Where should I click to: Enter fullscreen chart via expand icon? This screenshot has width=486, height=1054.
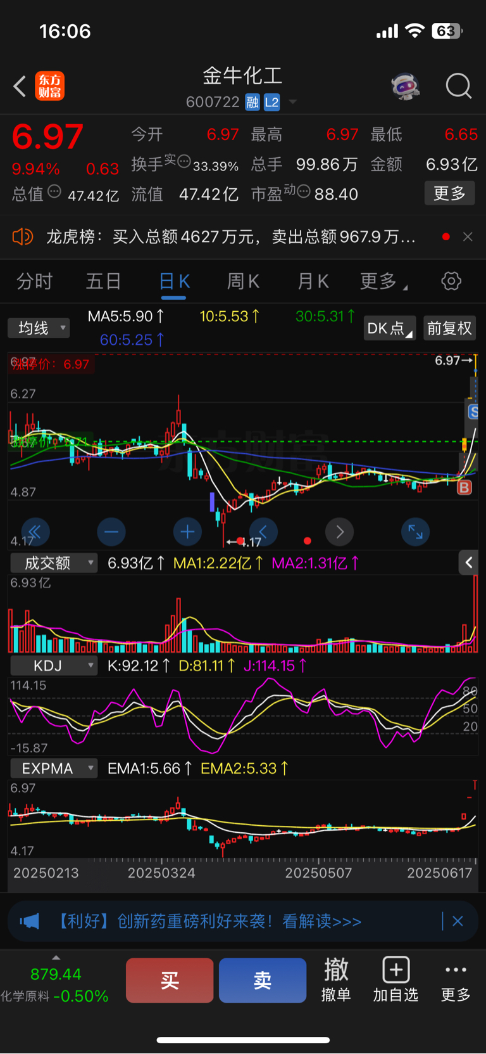(415, 532)
